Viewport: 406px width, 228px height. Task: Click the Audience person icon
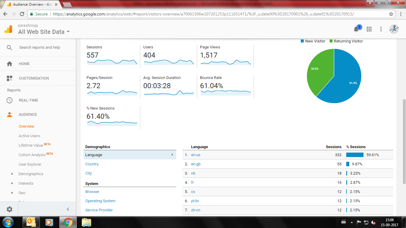click(10, 115)
